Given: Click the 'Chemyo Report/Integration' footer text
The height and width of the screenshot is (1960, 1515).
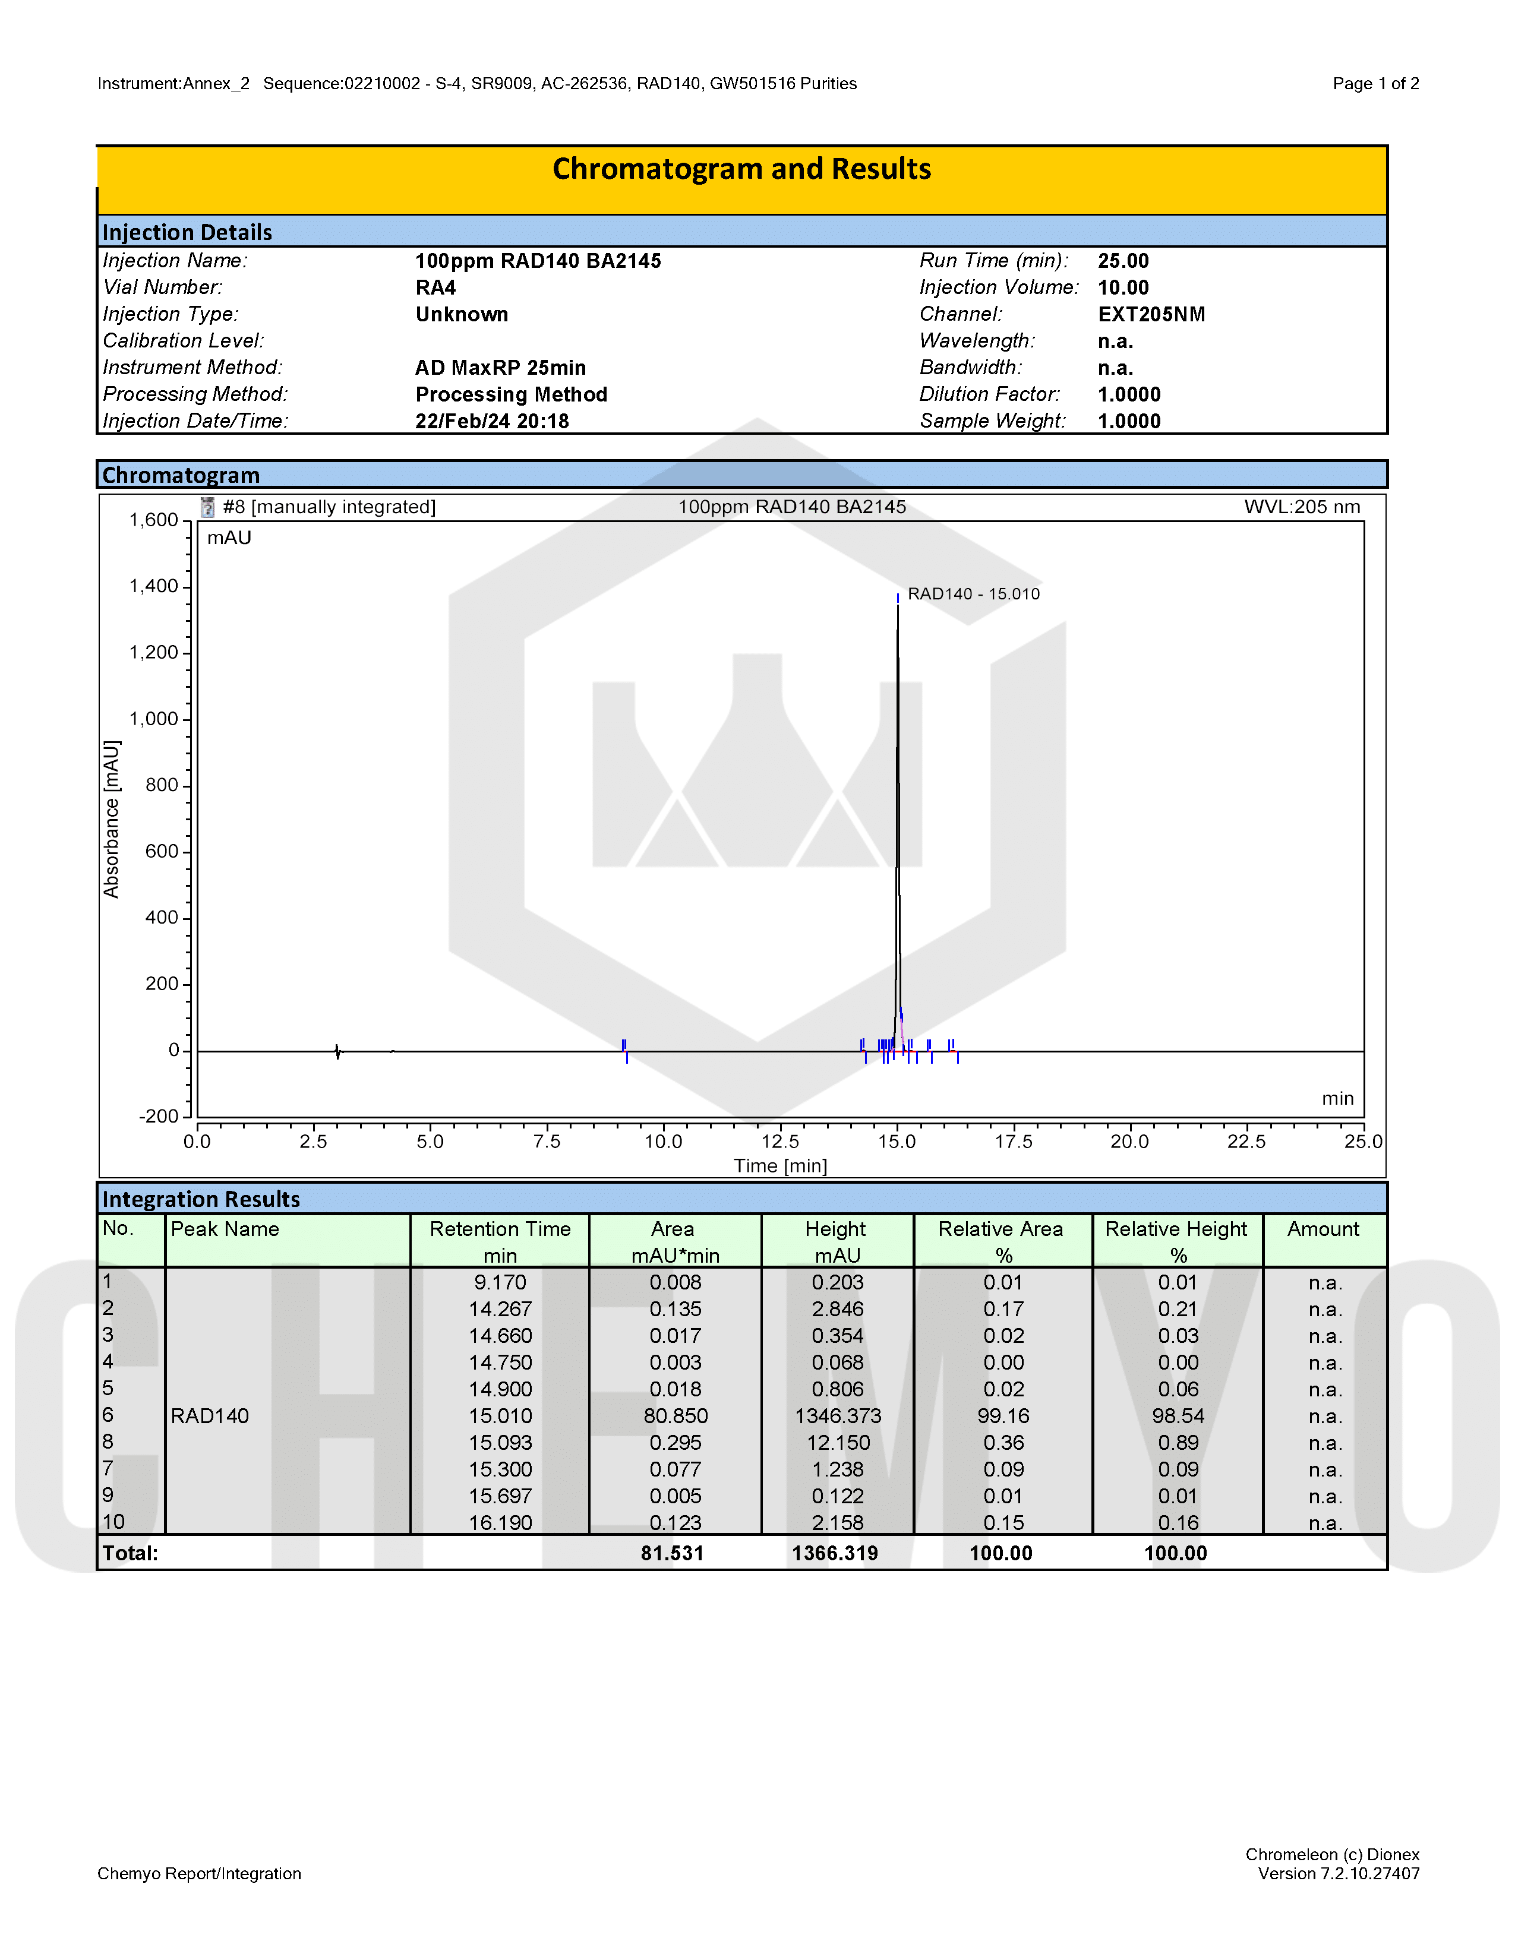Looking at the screenshot, I should 199,1874.
